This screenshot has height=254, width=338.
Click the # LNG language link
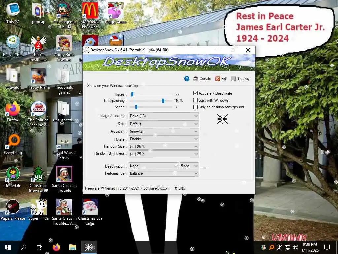180,188
